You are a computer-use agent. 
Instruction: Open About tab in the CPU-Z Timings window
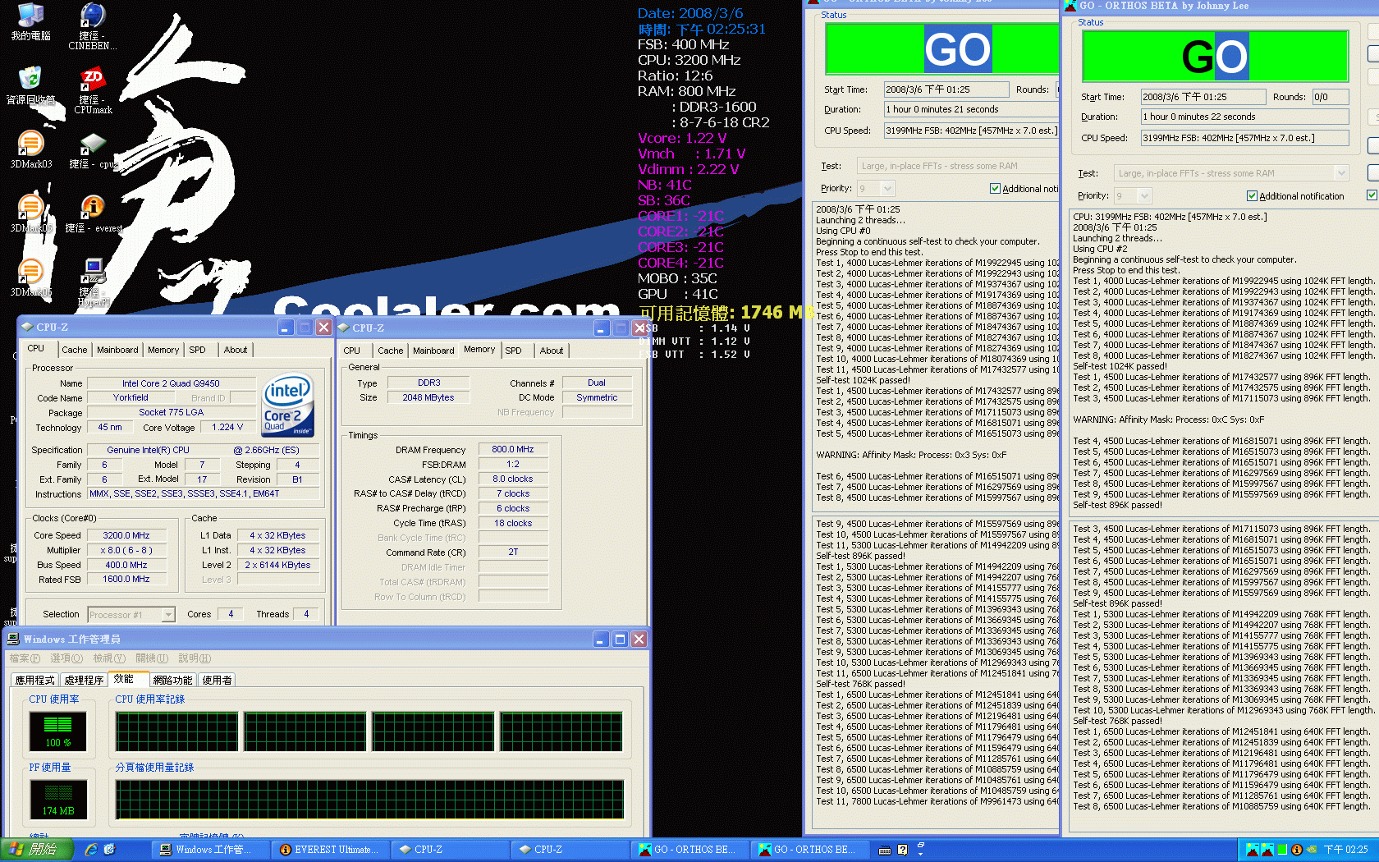(552, 351)
